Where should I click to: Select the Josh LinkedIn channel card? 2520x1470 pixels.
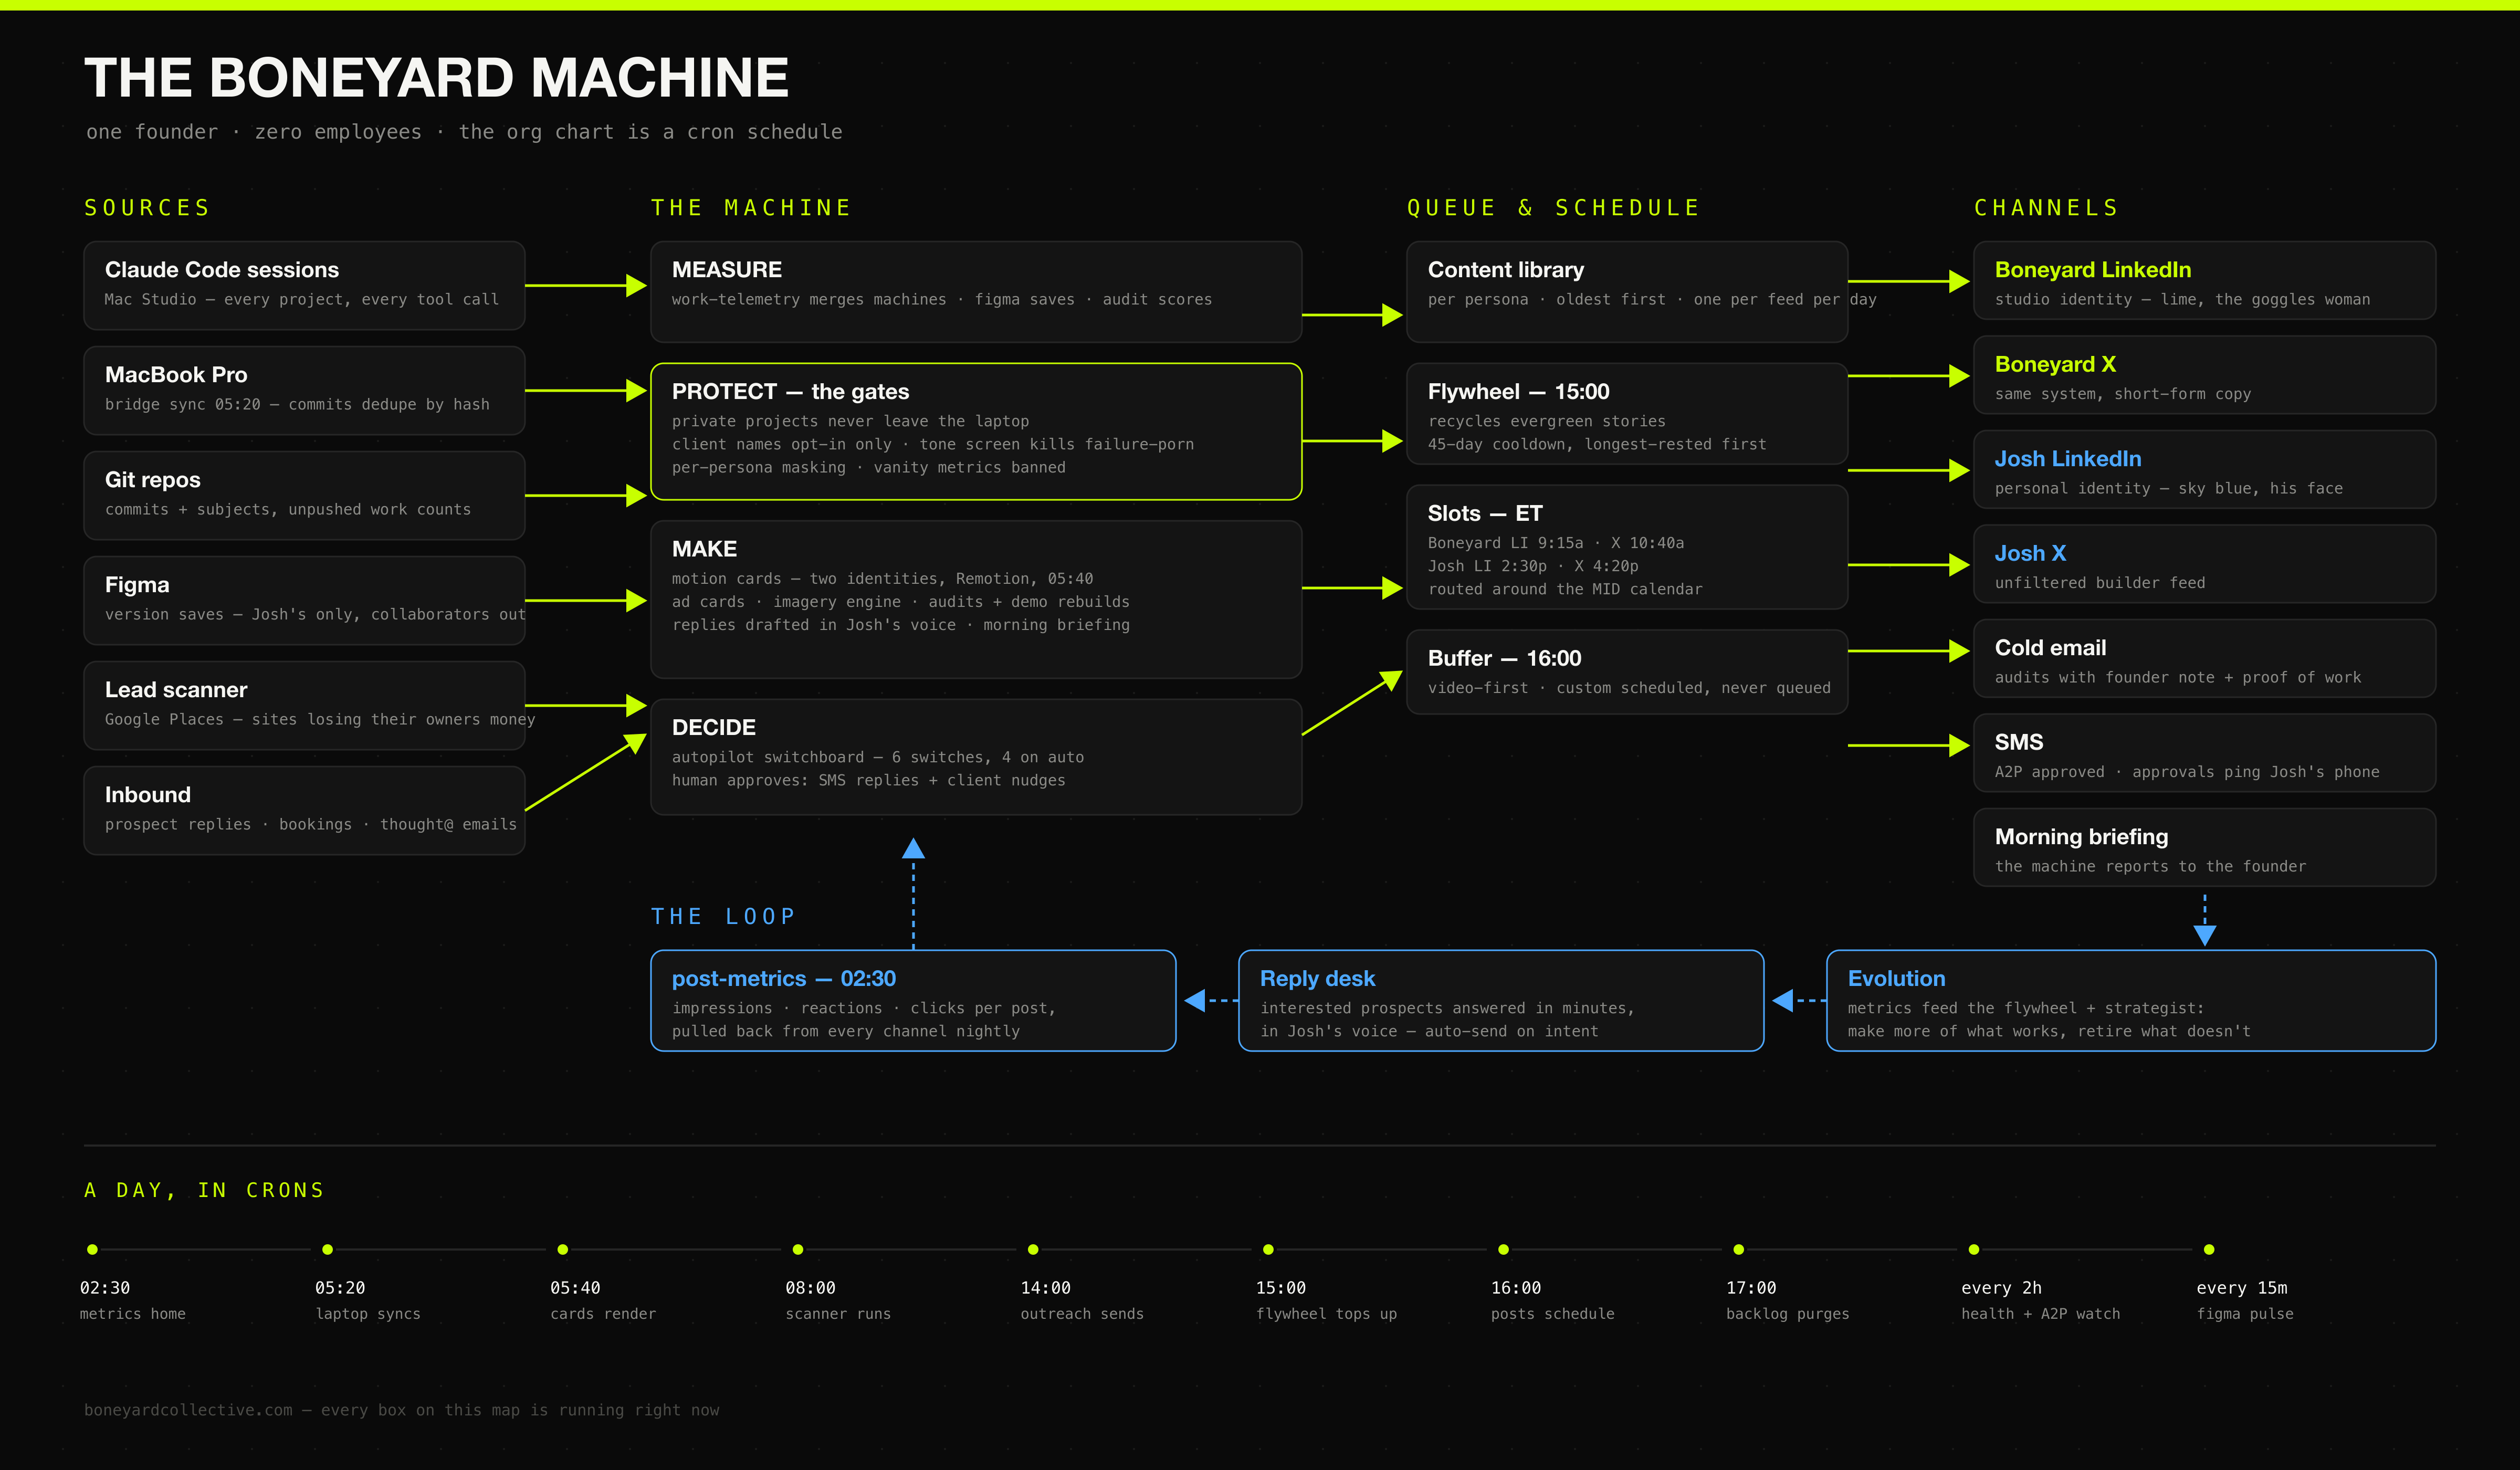click(x=2204, y=469)
